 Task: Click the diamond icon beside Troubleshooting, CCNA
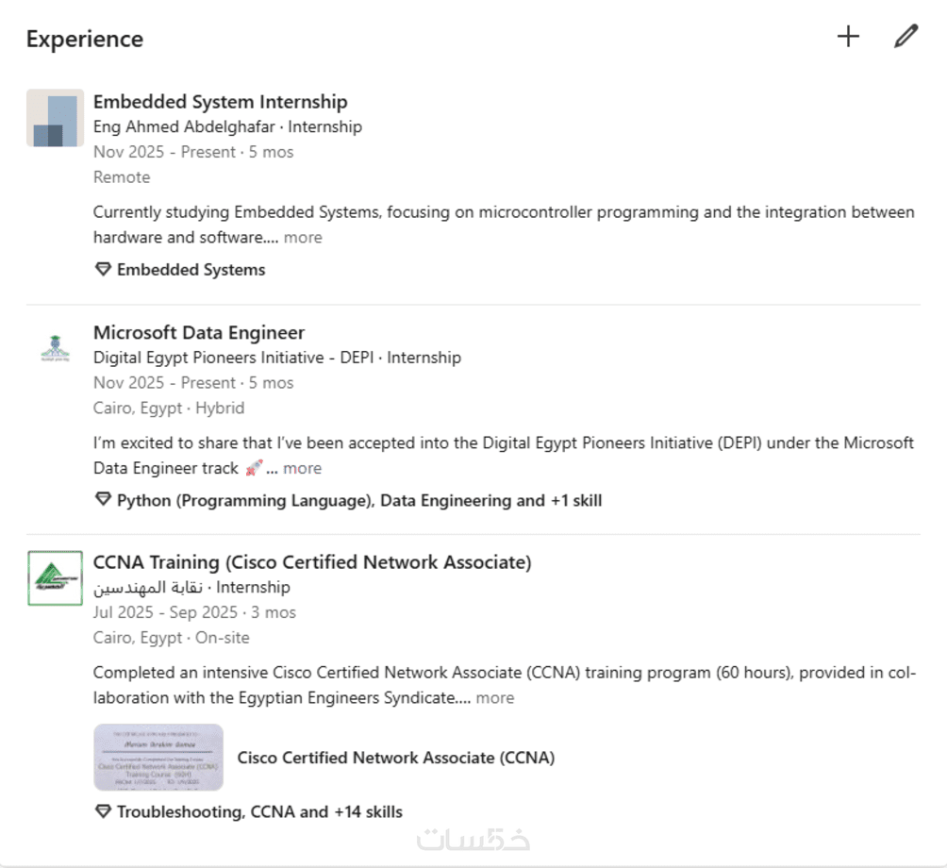[103, 811]
